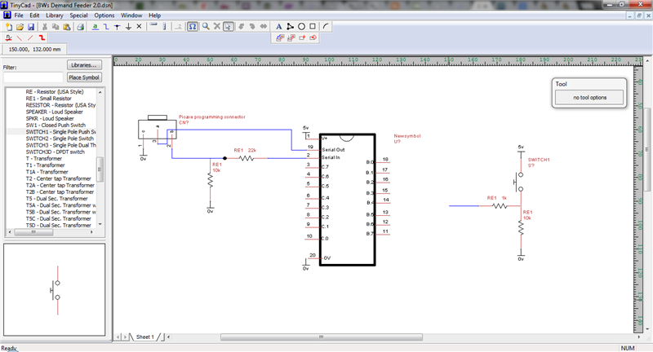Open the Special menu

[x=78, y=15]
